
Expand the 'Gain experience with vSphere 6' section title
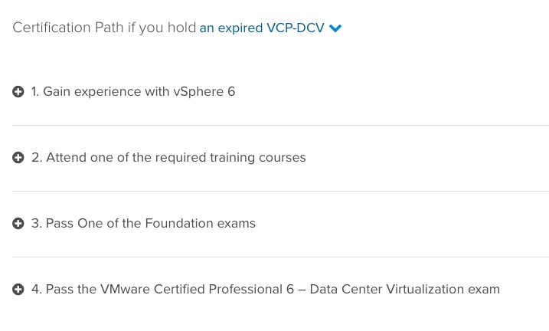tap(133, 92)
